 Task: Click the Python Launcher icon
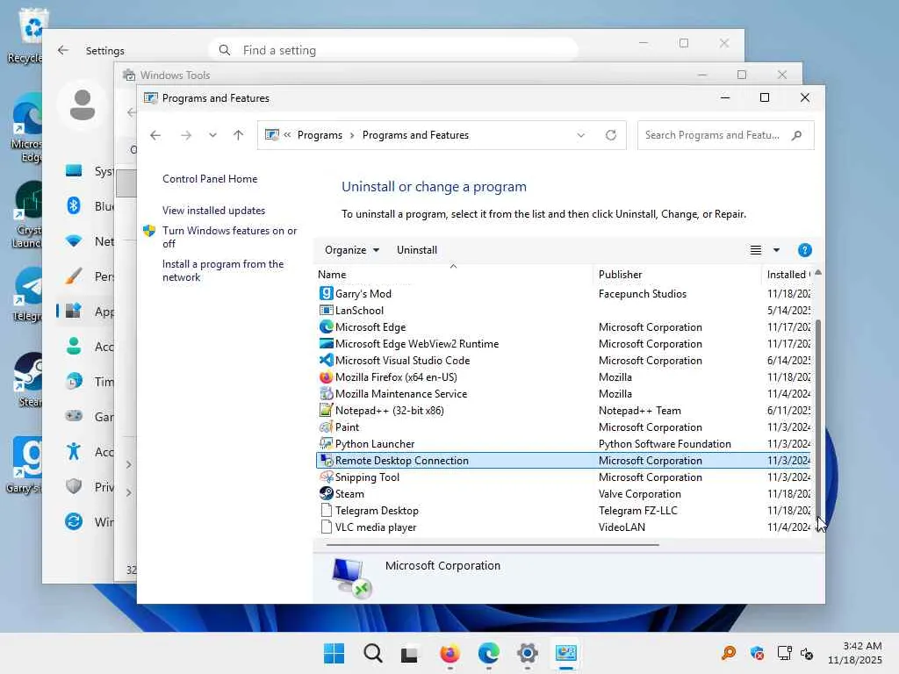click(x=326, y=443)
